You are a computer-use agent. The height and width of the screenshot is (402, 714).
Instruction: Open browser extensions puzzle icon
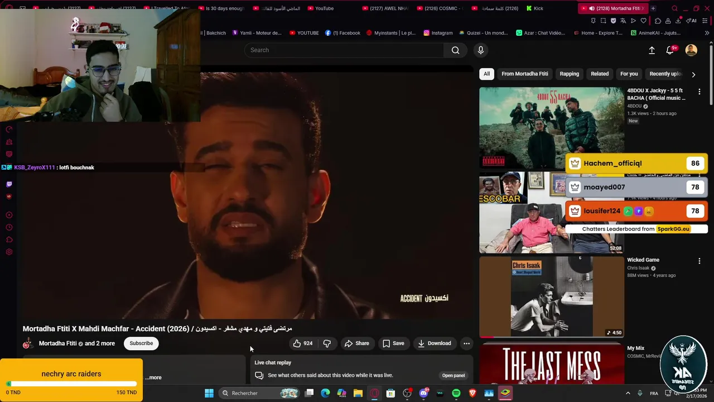(x=658, y=21)
